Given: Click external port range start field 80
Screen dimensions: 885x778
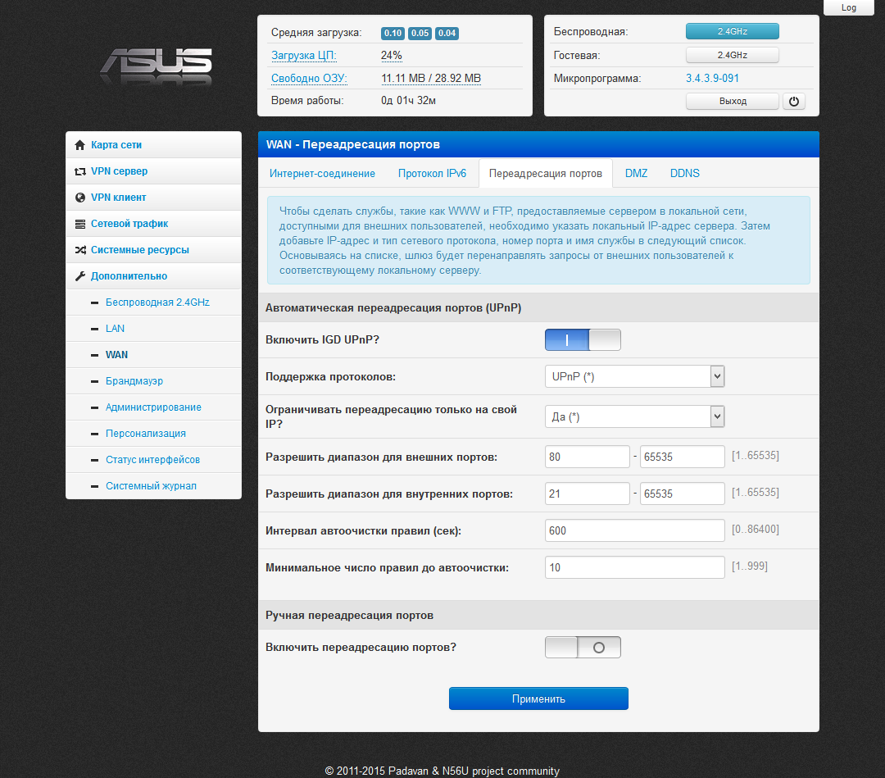Looking at the screenshot, I should (x=587, y=457).
